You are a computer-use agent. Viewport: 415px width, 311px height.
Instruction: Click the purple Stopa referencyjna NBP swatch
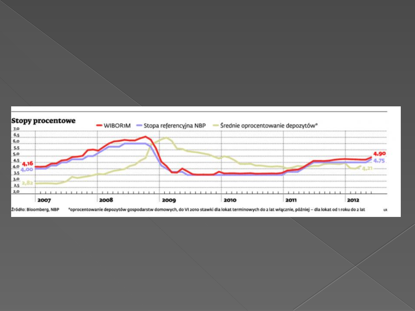point(139,125)
